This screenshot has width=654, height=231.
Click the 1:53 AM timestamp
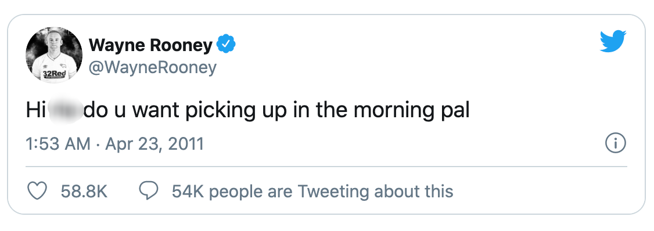(x=58, y=145)
